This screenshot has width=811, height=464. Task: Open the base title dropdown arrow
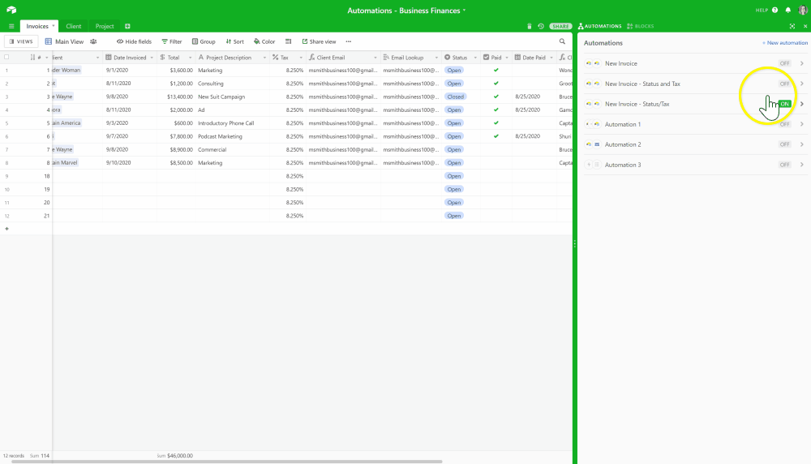click(x=464, y=11)
